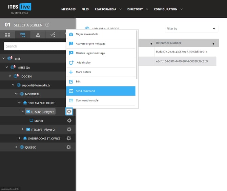Expand the QUÉBEC tree node
227x191 pixels.
click(16, 147)
